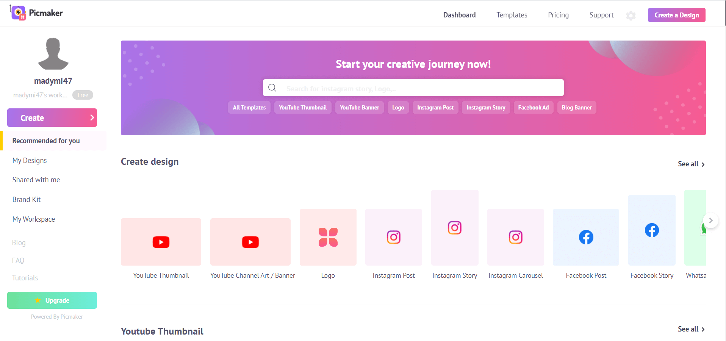The height and width of the screenshot is (341, 726).
Task: Filter by All Templates tag
Action: [x=249, y=108]
